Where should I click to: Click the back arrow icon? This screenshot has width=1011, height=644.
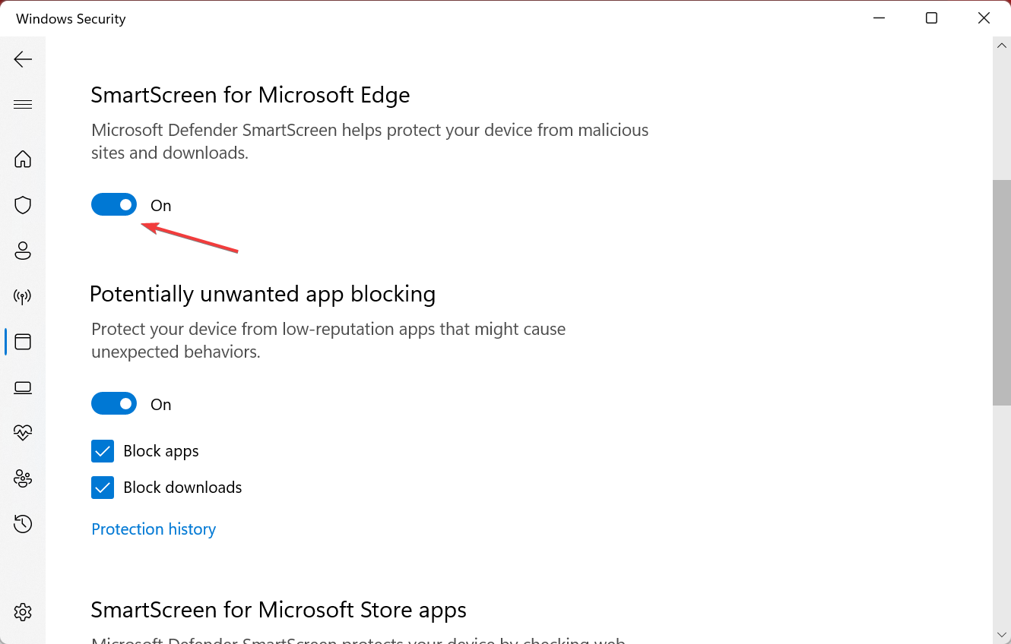pos(23,59)
